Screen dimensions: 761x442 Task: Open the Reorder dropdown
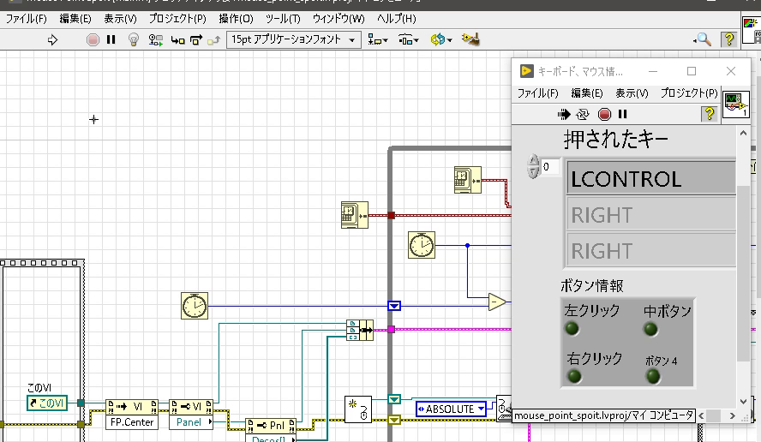click(x=440, y=39)
